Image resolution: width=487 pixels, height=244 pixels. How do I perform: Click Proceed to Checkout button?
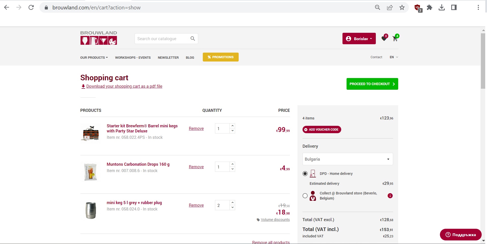tap(372, 84)
